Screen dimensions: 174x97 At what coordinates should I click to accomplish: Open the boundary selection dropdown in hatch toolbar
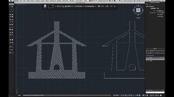tap(91, 6)
